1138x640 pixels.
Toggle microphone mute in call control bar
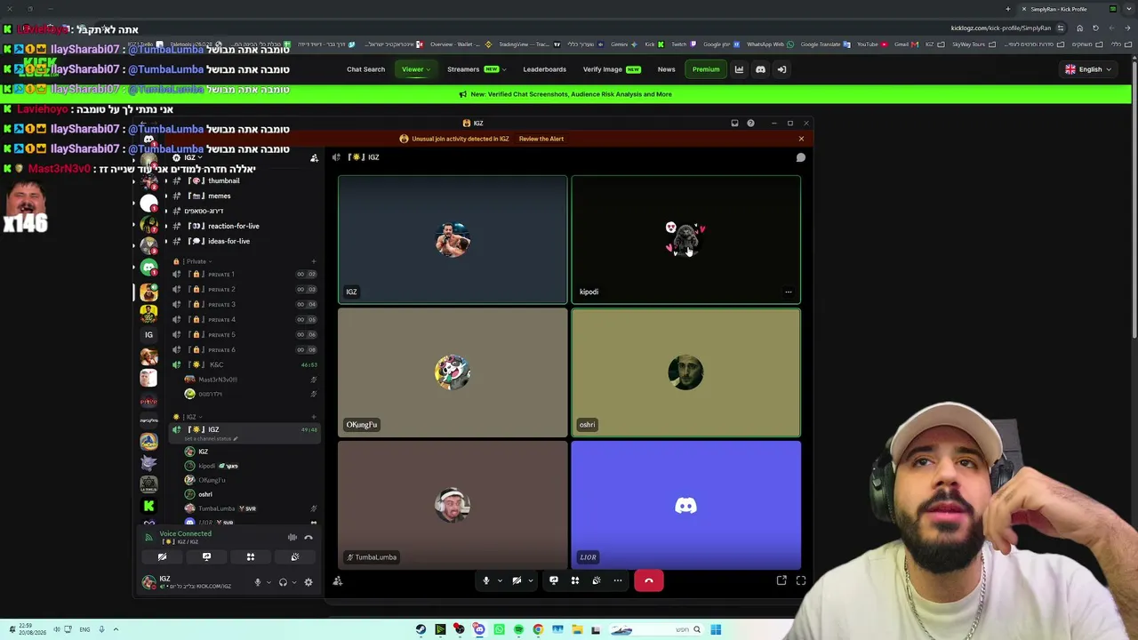pos(486,580)
